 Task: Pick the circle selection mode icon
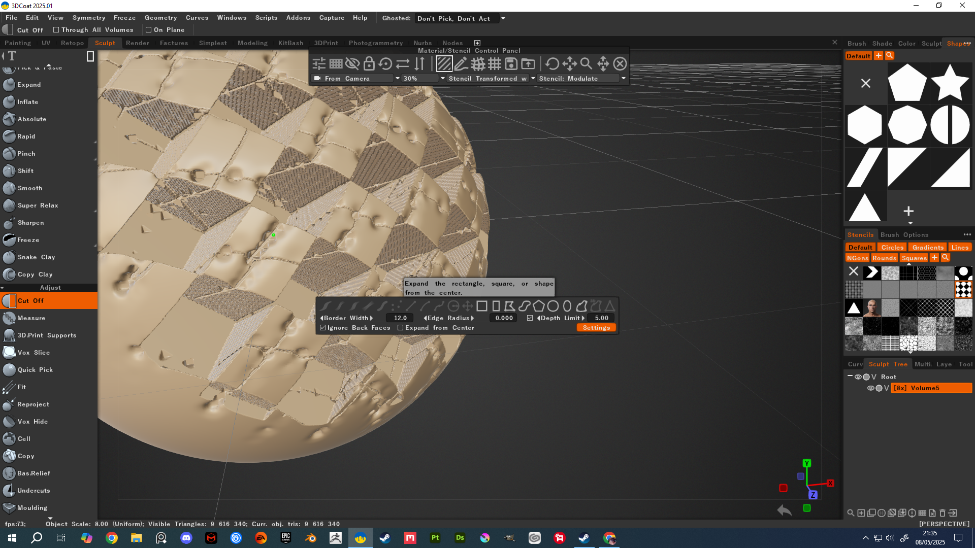(553, 306)
